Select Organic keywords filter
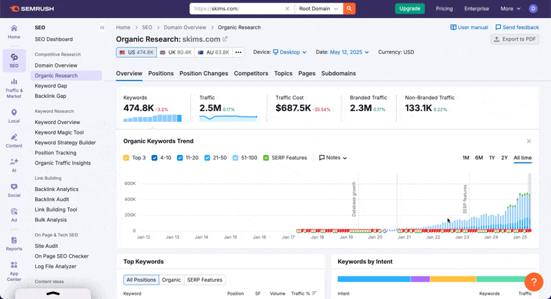Screen dimensions: 551x299 [x=171, y=280]
